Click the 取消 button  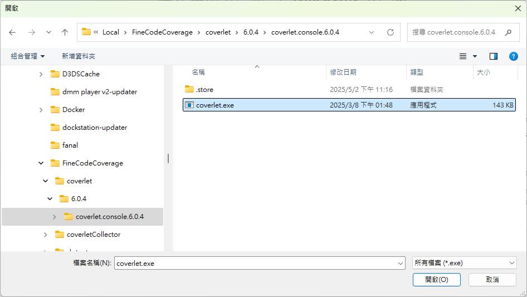(492, 279)
